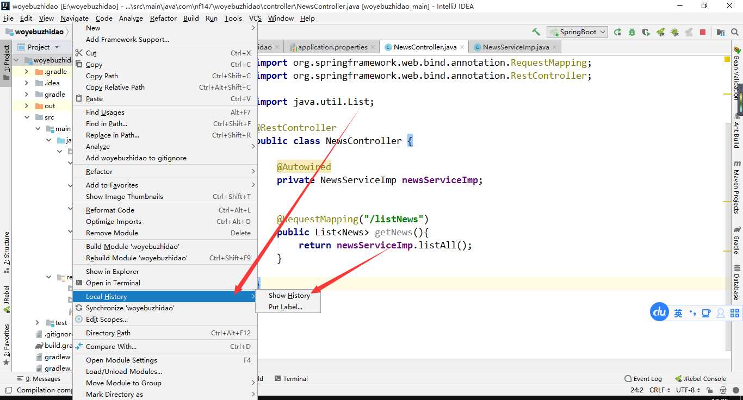Viewport: 743px width, 400px height.
Task: Open the VCS menu
Action: click(255, 18)
